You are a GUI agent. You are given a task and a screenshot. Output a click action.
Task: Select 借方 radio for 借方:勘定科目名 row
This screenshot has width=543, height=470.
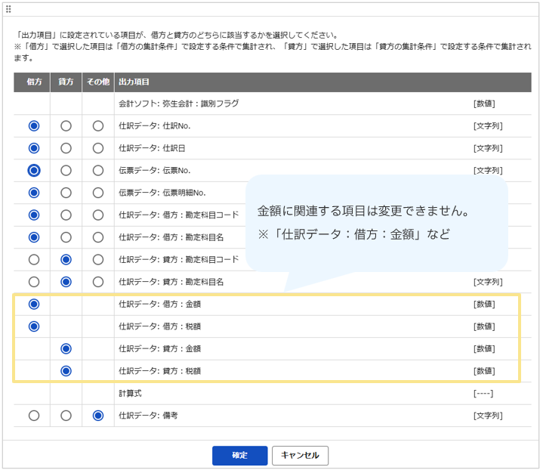pyautogui.click(x=34, y=237)
